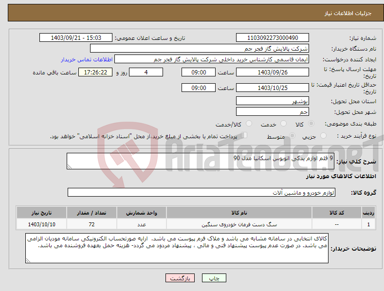Select the کالا radio button
This screenshot has height=291, width=384.
(311, 124)
